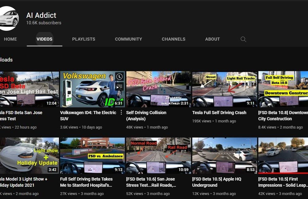Open the PLAYLISTS tab
The height and width of the screenshot is (199, 308).
coord(84,39)
